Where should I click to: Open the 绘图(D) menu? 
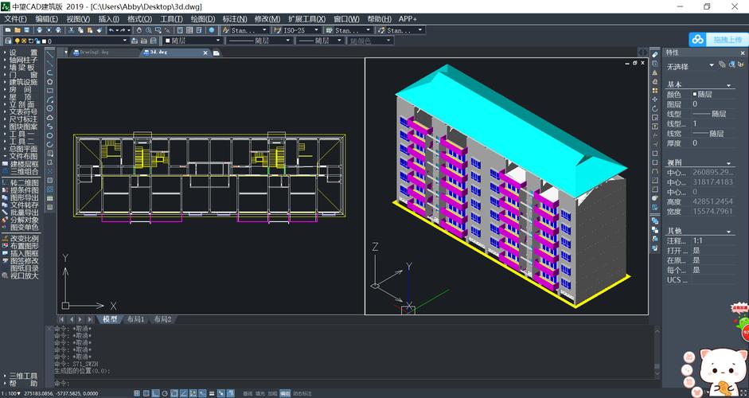[x=203, y=18]
